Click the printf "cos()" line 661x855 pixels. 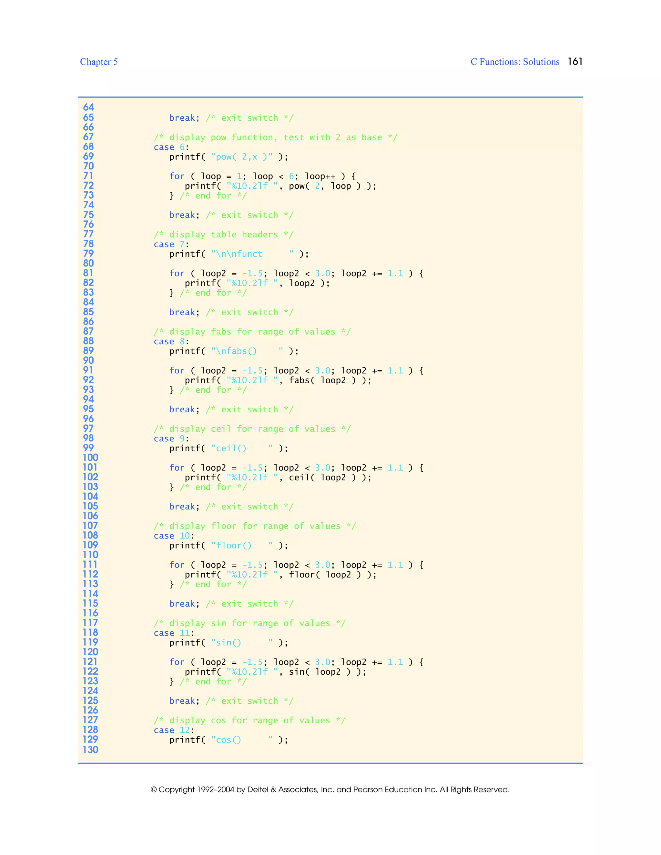[229, 739]
